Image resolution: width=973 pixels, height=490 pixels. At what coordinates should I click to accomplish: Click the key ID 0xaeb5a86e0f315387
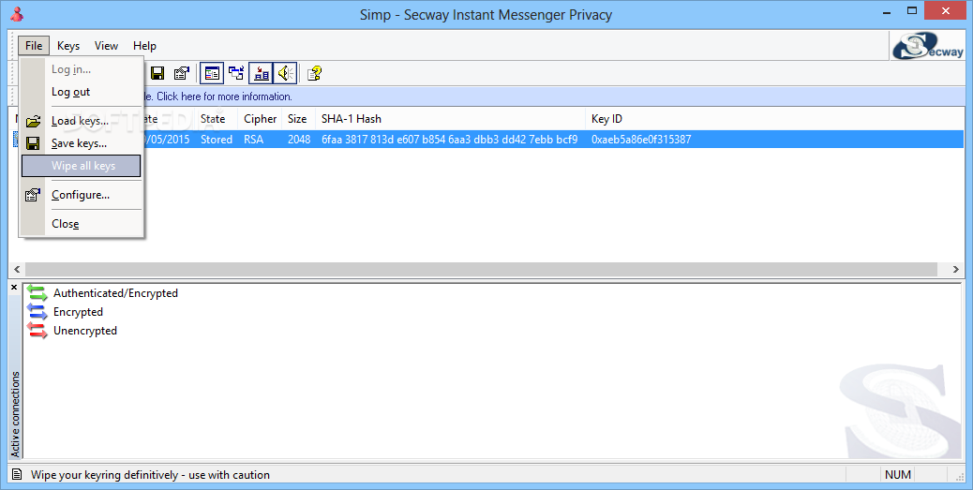pos(641,140)
